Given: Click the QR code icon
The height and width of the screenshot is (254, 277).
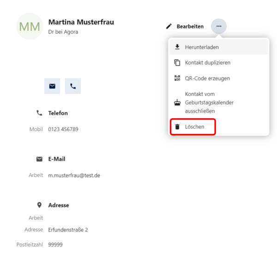Looking at the screenshot, I should [x=177, y=78].
